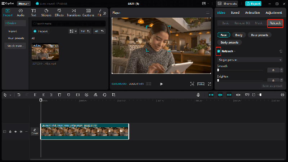Open the Stickers panel
Image resolution: width=288 pixels, height=162 pixels.
[x=46, y=13]
